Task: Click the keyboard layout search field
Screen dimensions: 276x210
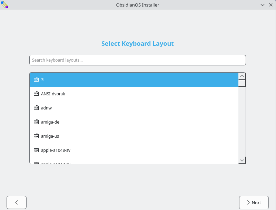Action: (x=138, y=60)
